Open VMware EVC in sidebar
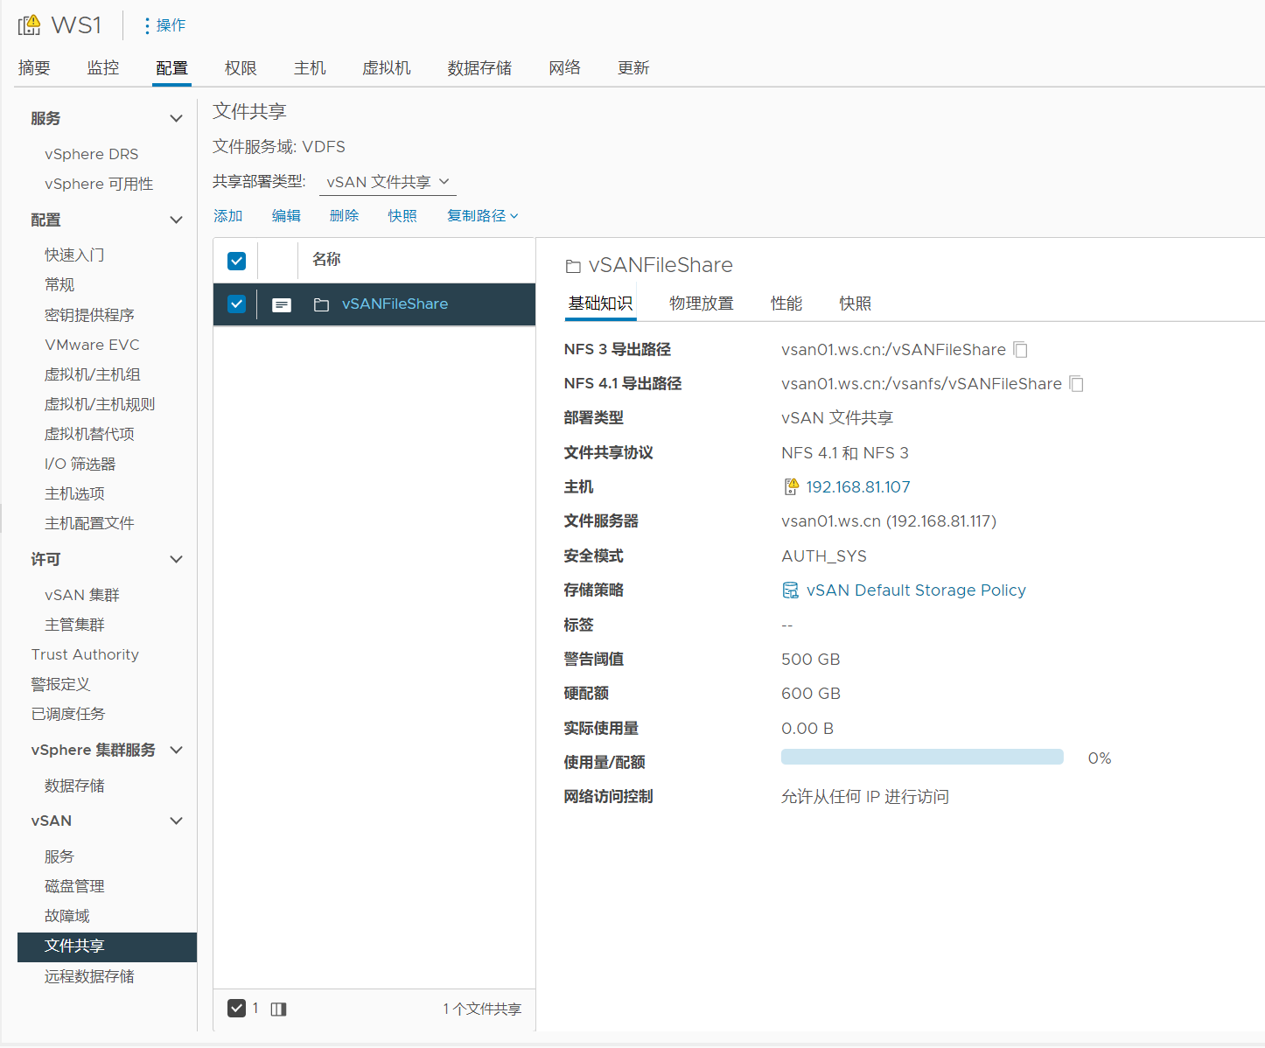Viewport: 1265px width, 1048px height. click(92, 345)
